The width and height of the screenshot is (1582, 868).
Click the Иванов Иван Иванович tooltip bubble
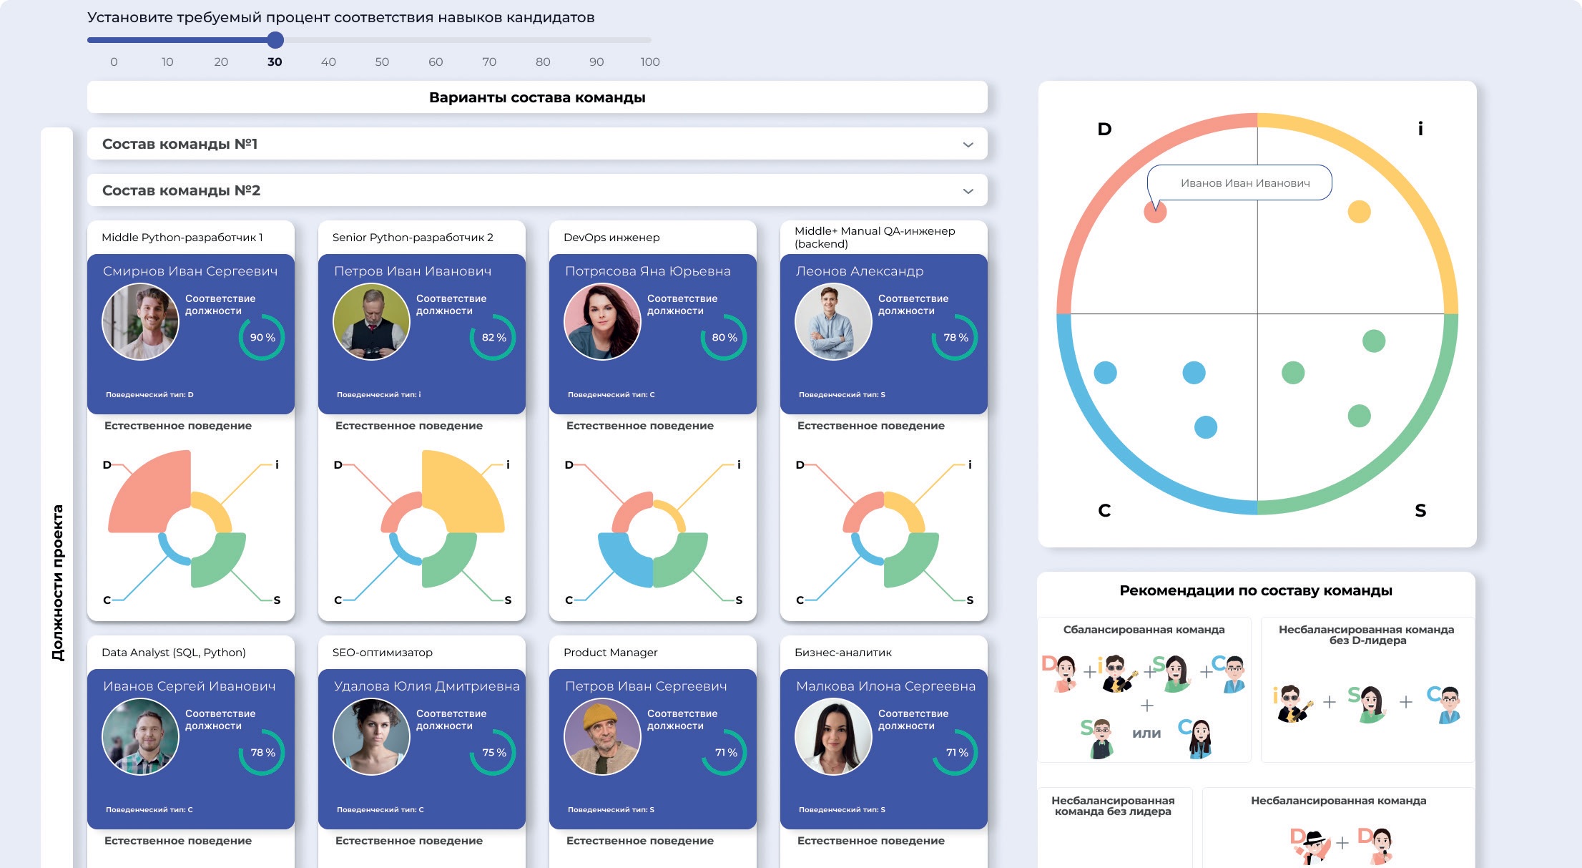pyautogui.click(x=1239, y=183)
